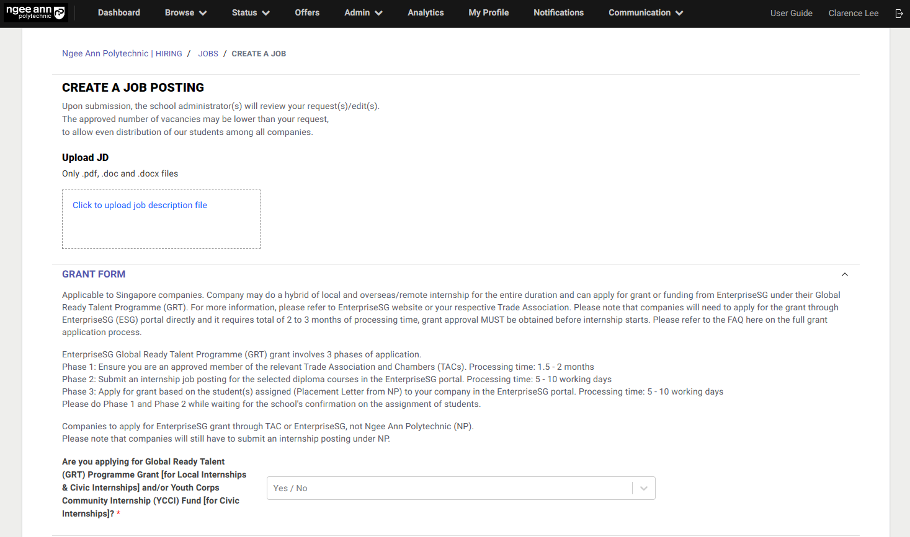This screenshot has height=537, width=910.
Task: Expand the Status menu
Action: (x=251, y=12)
